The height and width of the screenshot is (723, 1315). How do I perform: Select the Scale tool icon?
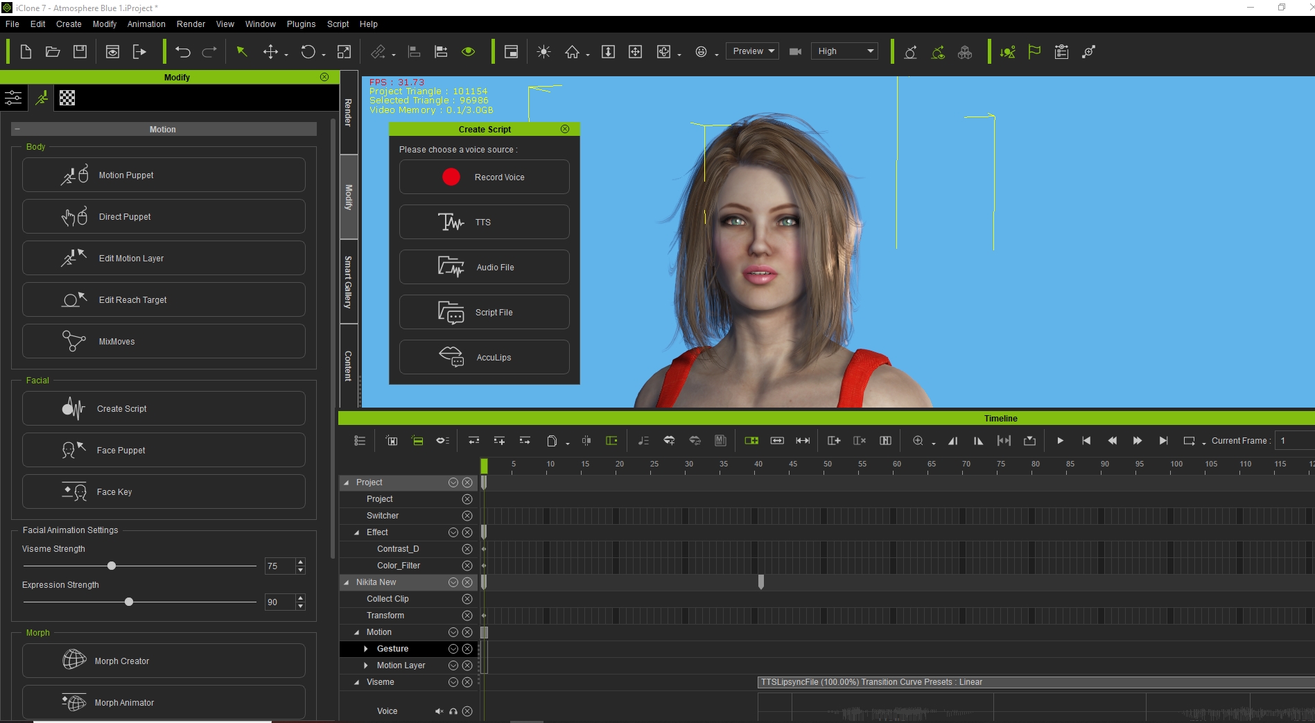(x=344, y=51)
